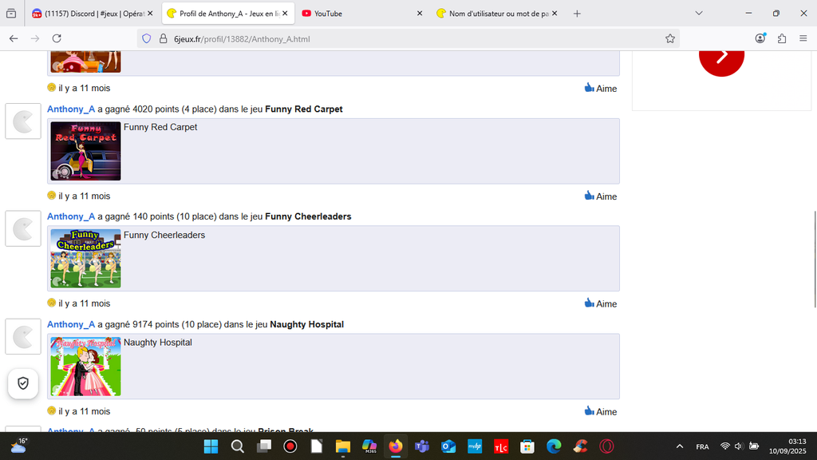Screen dimensions: 817x460
Task: Close the YouTube tab
Action: pyautogui.click(x=420, y=14)
